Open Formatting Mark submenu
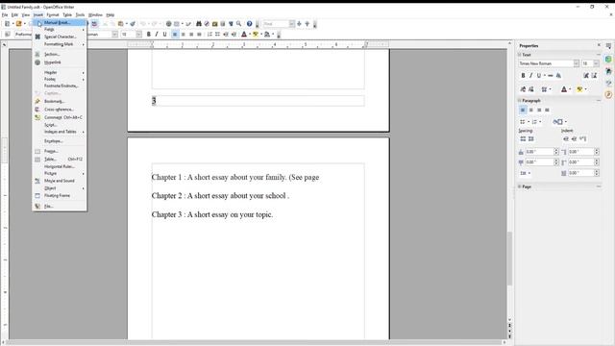615x346 pixels. point(60,44)
